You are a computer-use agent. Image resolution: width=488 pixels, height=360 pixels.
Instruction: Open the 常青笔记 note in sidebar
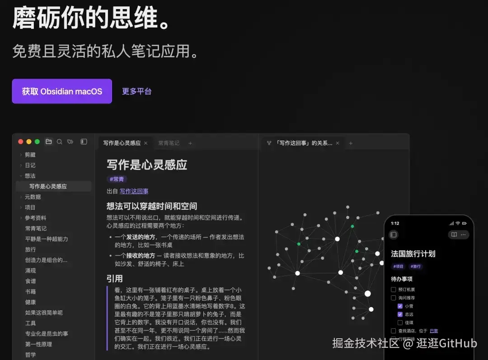(x=36, y=229)
